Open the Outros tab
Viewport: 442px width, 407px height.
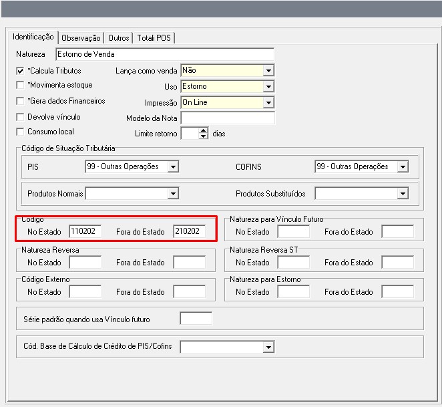click(119, 38)
